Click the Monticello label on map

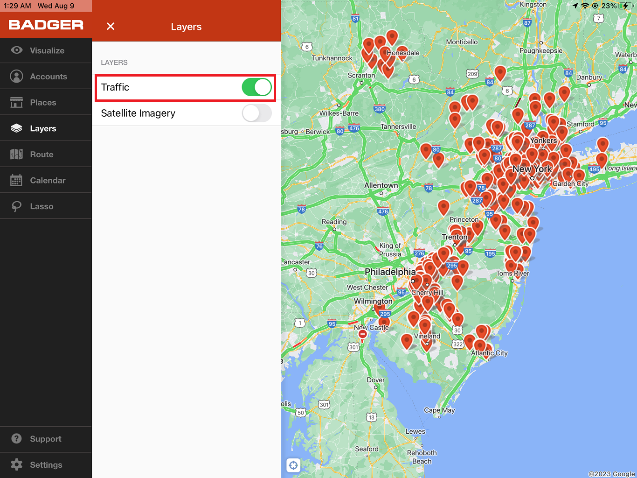pyautogui.click(x=462, y=42)
